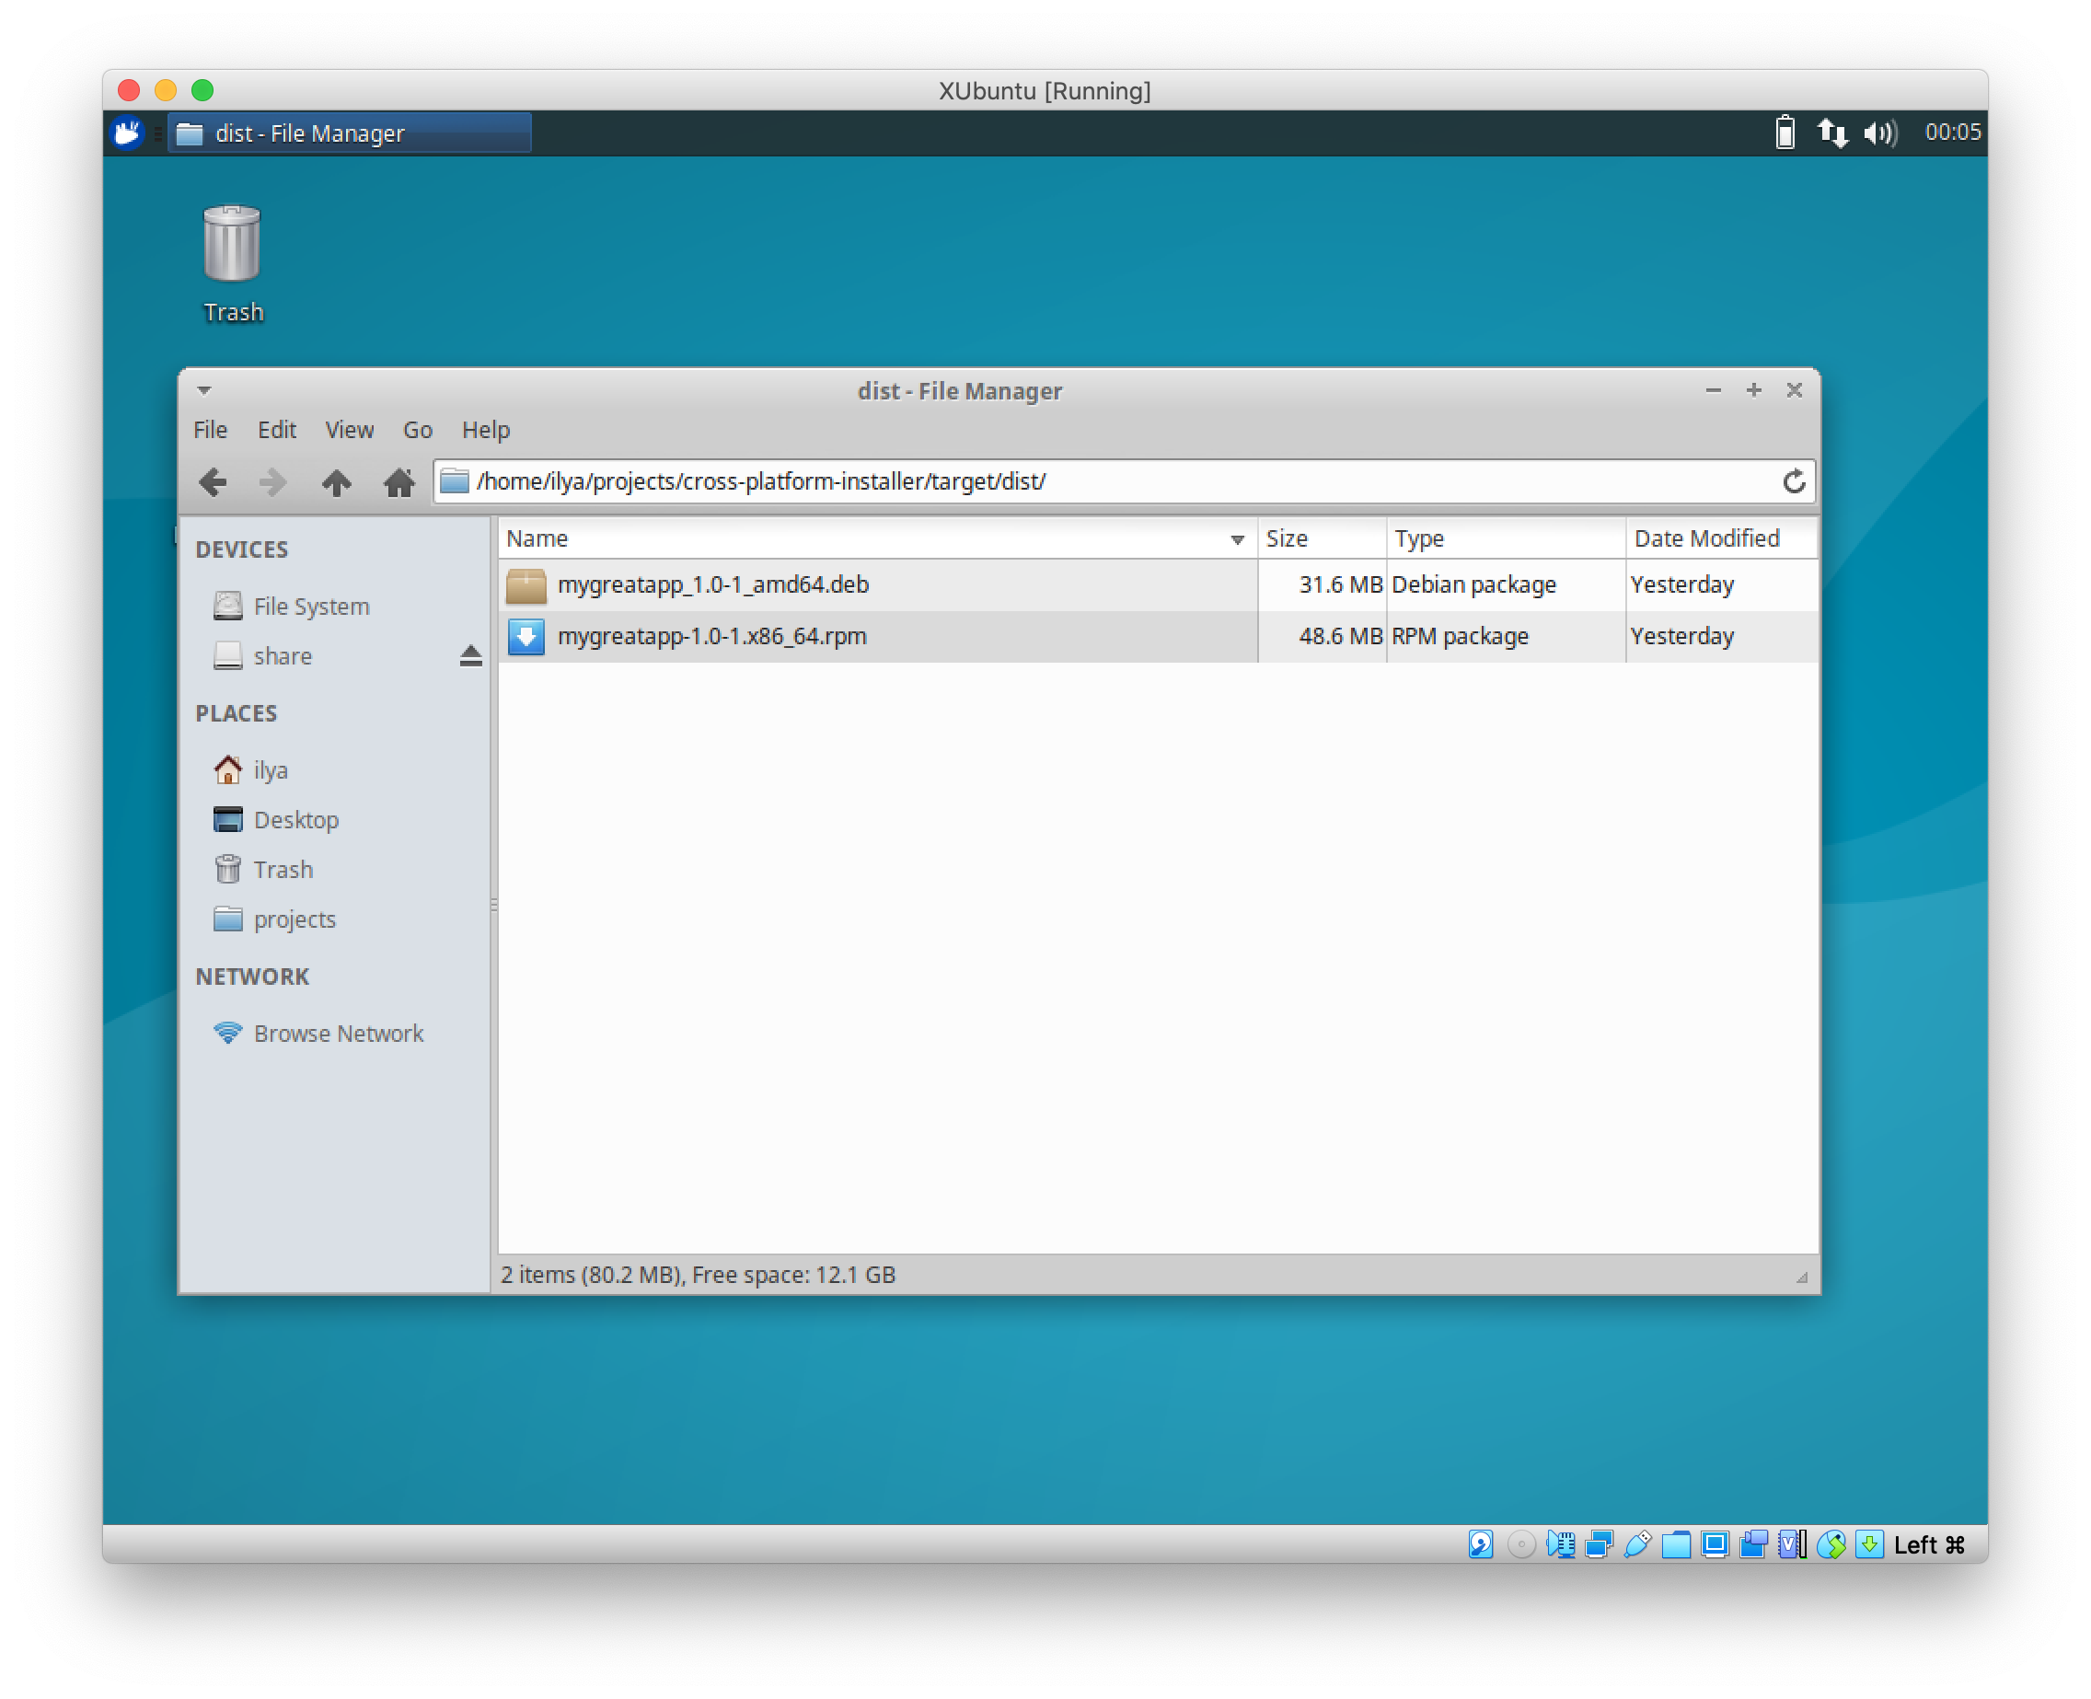Click the Home folder toolbar icon
2091x1699 pixels.
[x=399, y=481]
